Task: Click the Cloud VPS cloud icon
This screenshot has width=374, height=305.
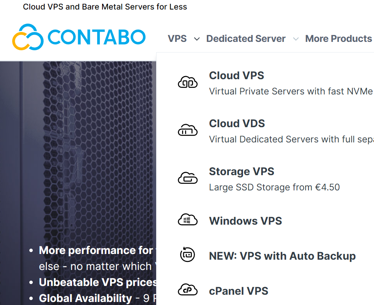Action: [188, 82]
